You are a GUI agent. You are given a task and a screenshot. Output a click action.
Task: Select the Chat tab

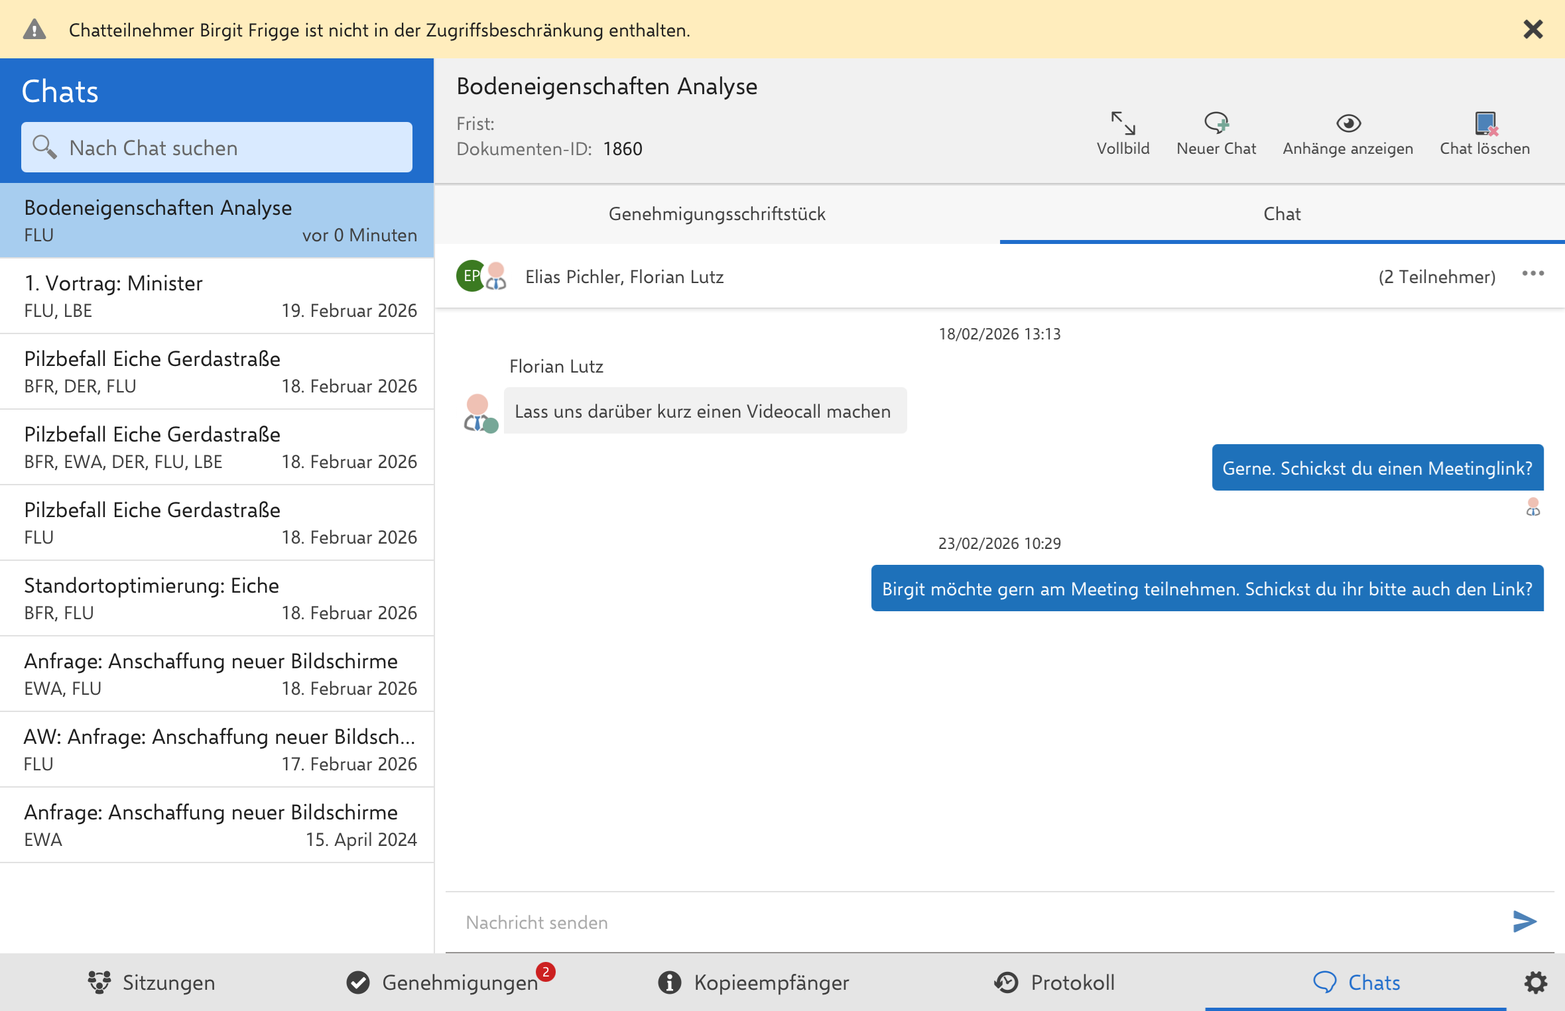[x=1281, y=214]
